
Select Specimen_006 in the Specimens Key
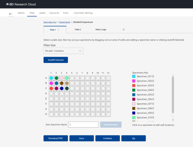144,99
